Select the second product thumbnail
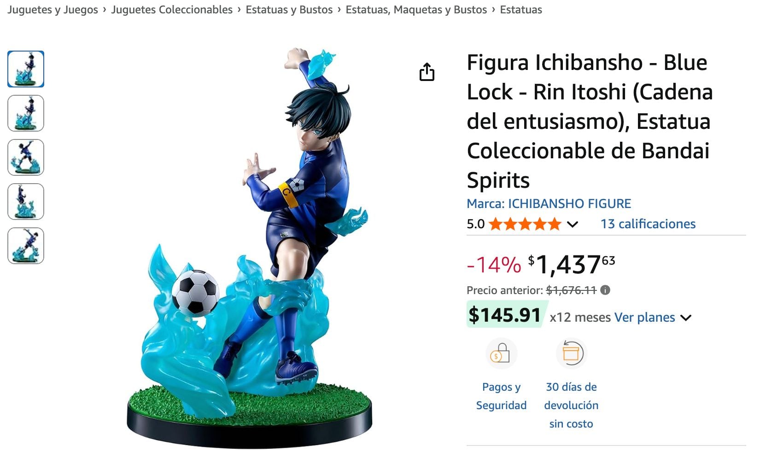This screenshot has width=760, height=451. pyautogui.click(x=26, y=113)
